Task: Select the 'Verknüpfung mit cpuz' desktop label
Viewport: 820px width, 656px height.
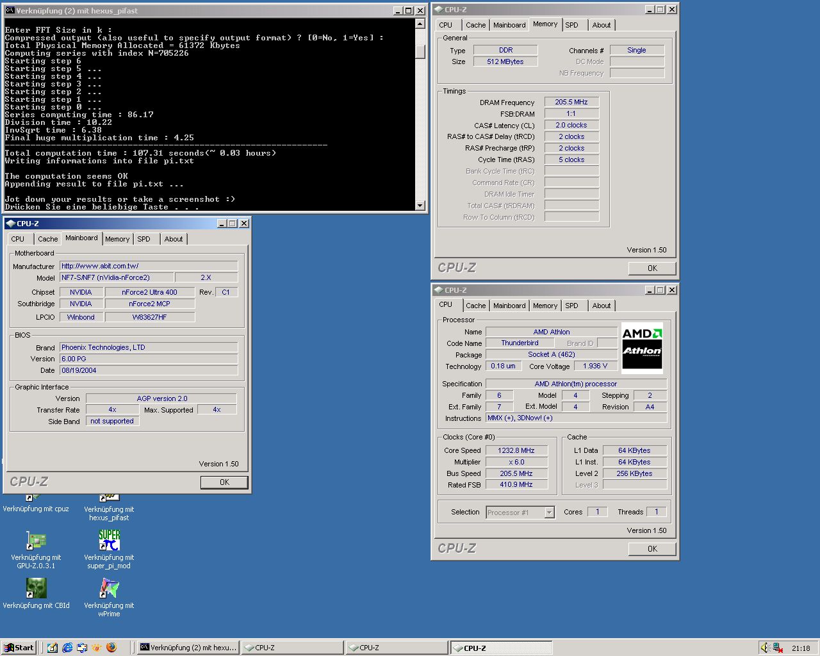Action: [x=36, y=509]
